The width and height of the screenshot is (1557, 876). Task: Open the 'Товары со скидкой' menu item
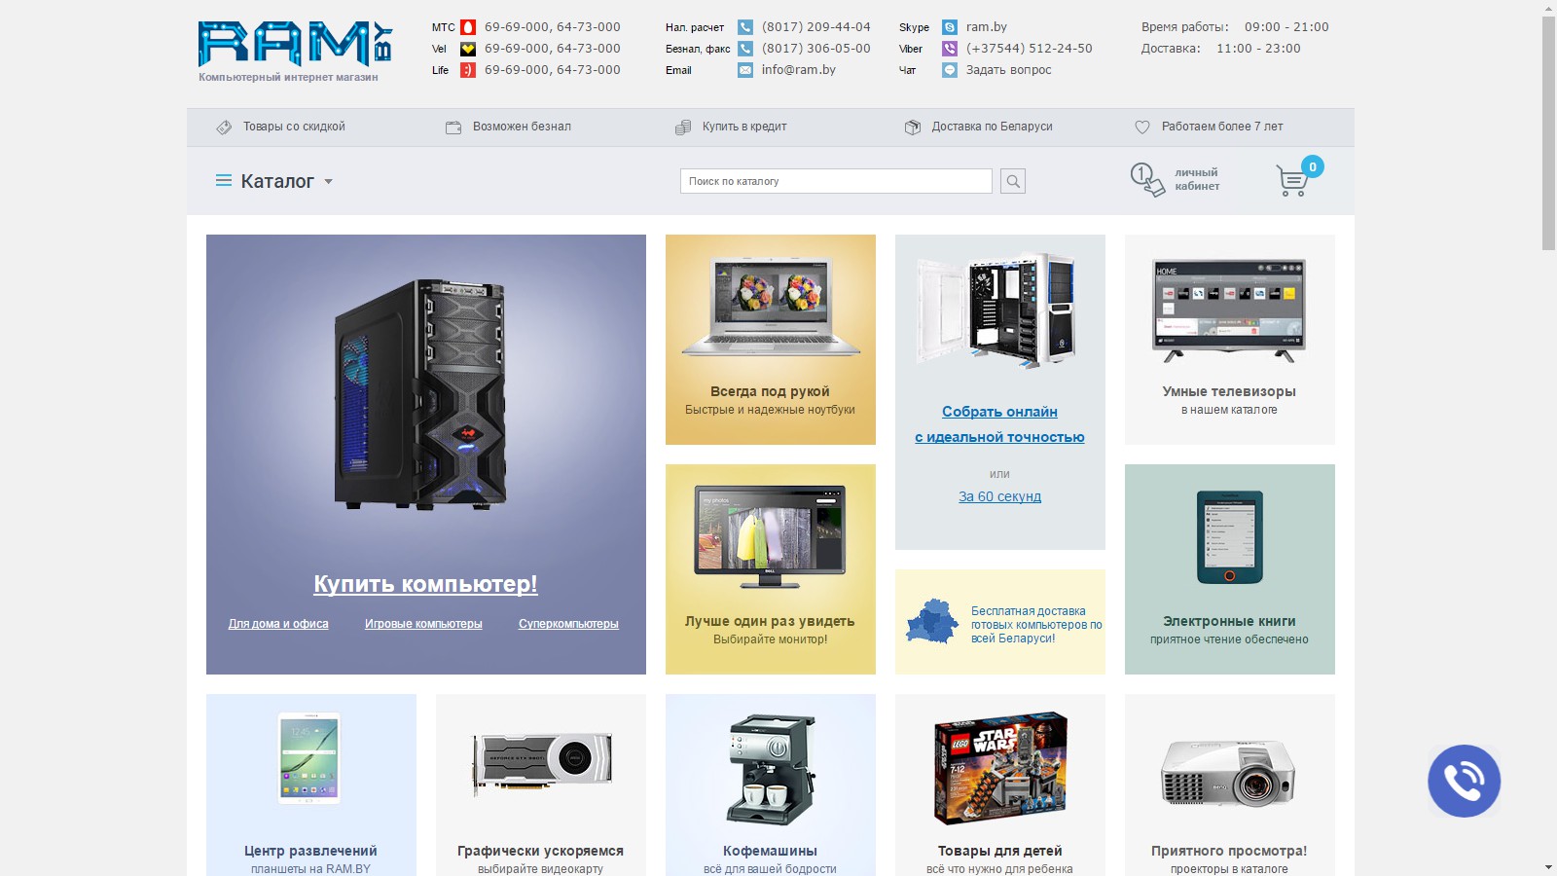(x=294, y=127)
